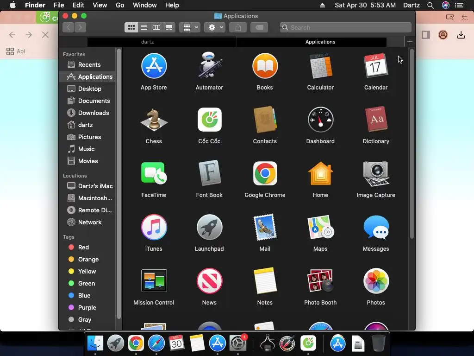The width and height of the screenshot is (474, 356).
Task: Select the Mail app icon
Action: point(265,227)
